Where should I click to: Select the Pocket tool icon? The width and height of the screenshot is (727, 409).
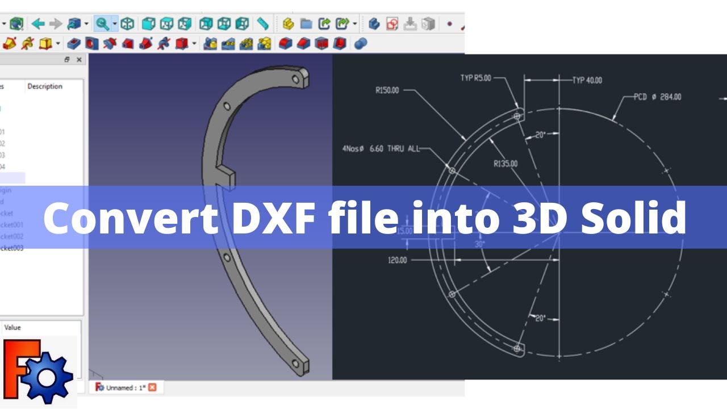tap(74, 43)
